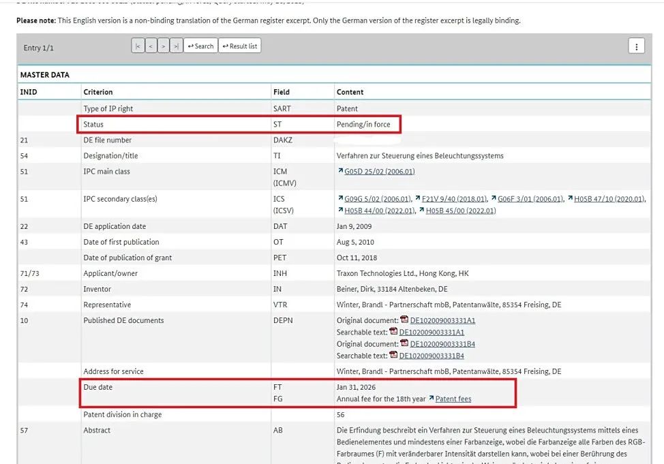The image size is (664, 464).
Task: Open the three-dot options menu
Action: [636, 46]
